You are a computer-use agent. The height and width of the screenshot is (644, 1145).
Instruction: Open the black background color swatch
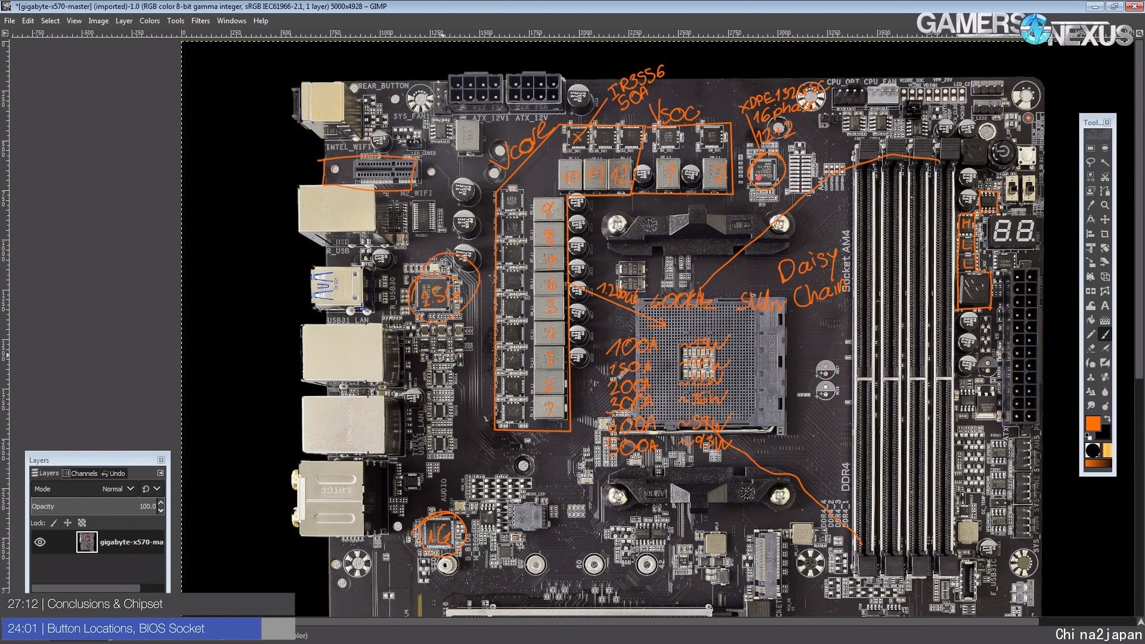point(1106,434)
